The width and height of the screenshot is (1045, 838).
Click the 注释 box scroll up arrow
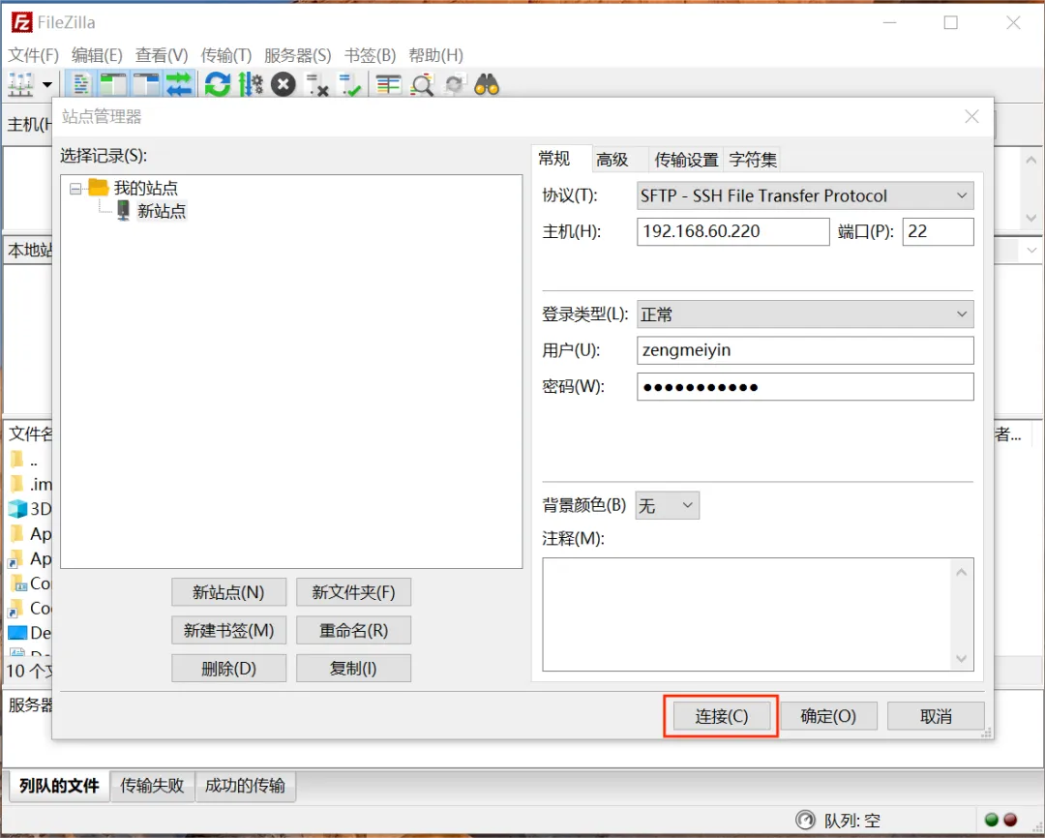962,572
